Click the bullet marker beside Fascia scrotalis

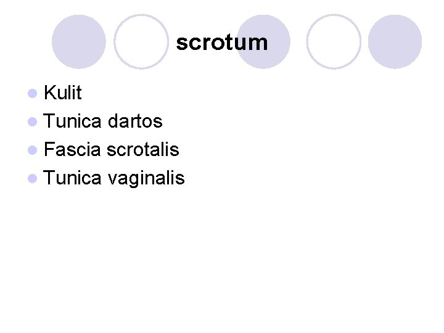33,150
